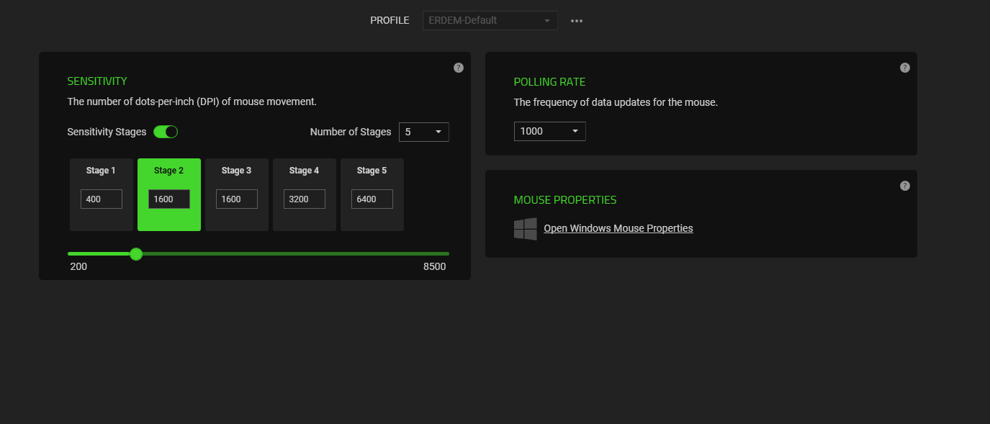Choose the Stage 5 tile
The height and width of the screenshot is (424, 990).
pyautogui.click(x=372, y=171)
